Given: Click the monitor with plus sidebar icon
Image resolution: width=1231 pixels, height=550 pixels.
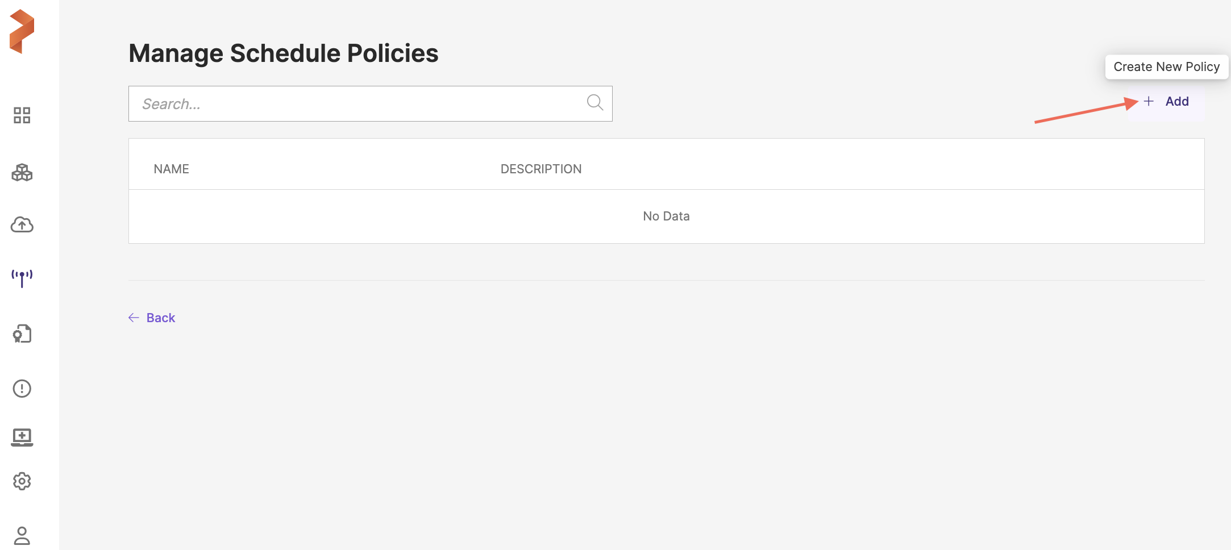Looking at the screenshot, I should point(22,437).
